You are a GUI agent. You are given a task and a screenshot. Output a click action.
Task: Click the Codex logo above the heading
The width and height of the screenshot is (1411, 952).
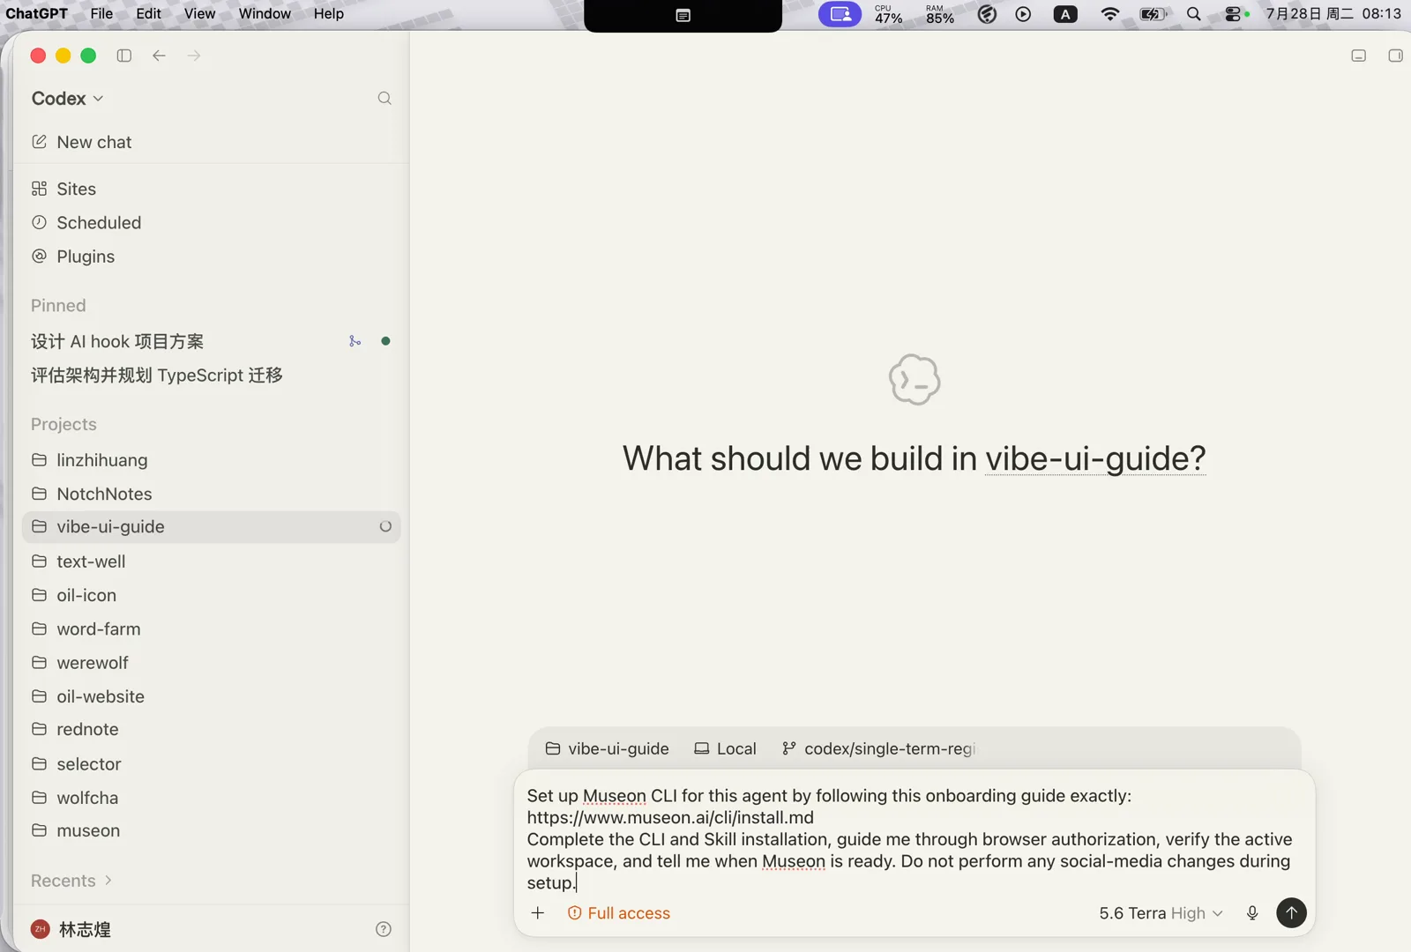915,380
